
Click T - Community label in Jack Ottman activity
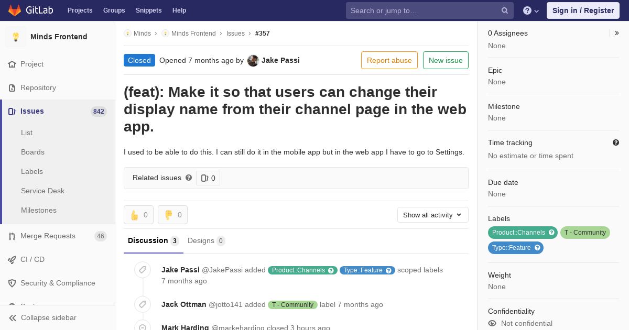(x=292, y=305)
